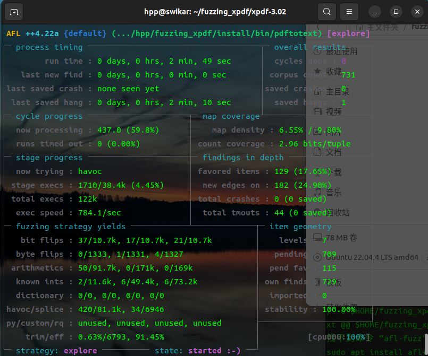Screen dimensions: 428x356
Task: Open the 文档 documents folder
Action: tap(333, 152)
